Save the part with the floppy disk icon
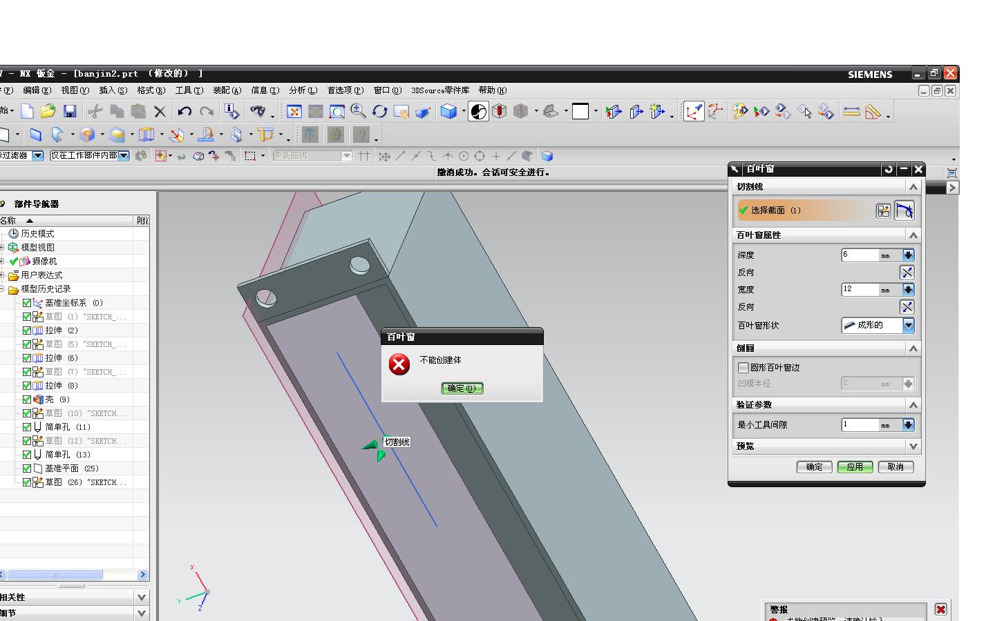The width and height of the screenshot is (995, 621). (69, 111)
